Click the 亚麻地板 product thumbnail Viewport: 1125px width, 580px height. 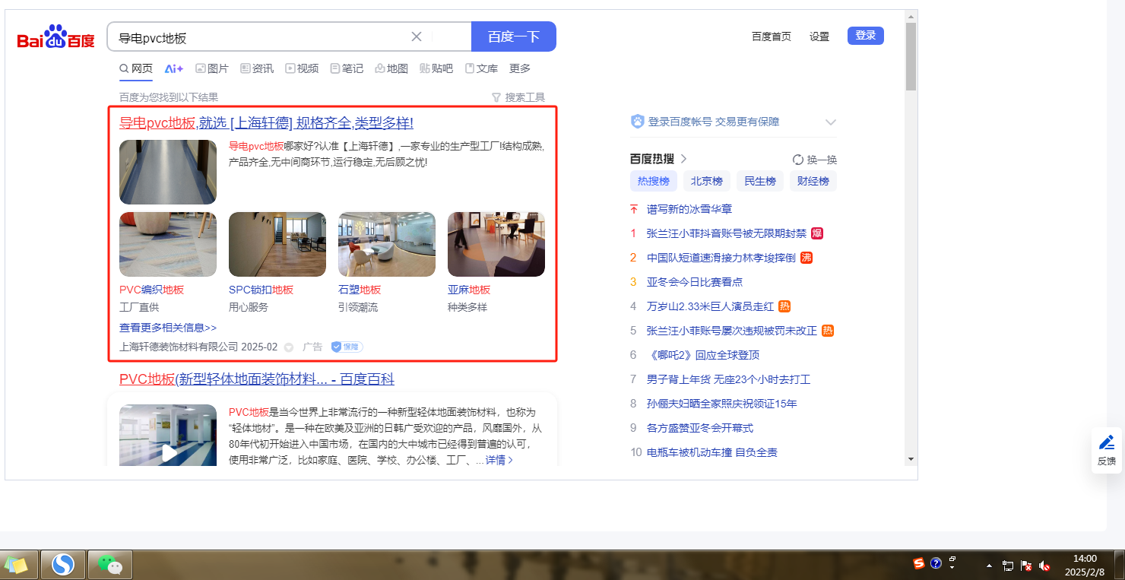point(496,244)
